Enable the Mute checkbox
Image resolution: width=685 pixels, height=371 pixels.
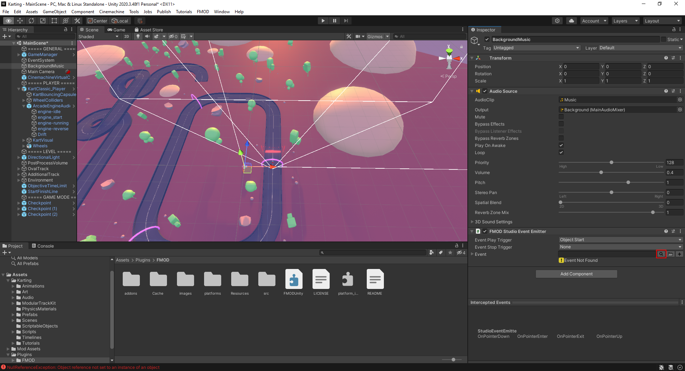561,117
